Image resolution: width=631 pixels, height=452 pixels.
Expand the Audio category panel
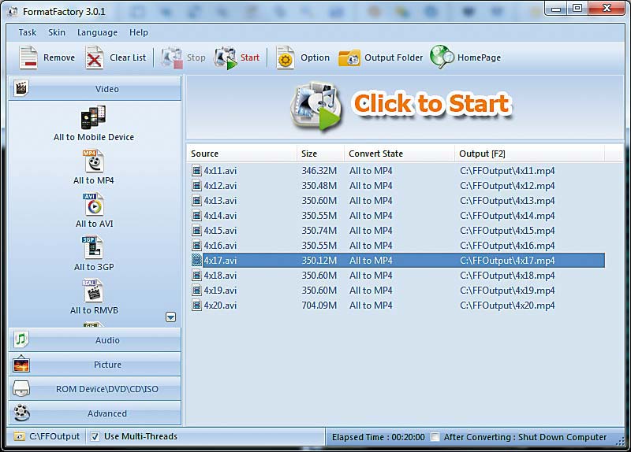point(95,340)
